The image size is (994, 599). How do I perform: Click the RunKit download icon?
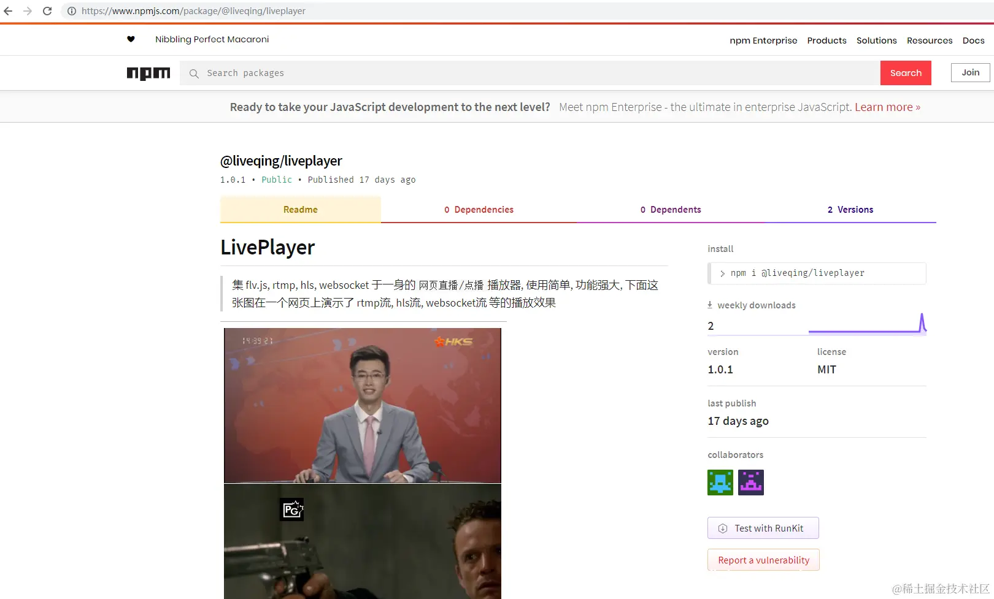point(723,528)
